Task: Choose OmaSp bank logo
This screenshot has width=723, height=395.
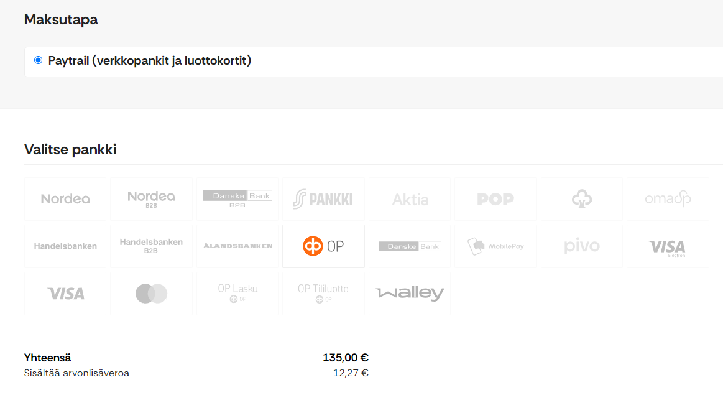Action: click(x=668, y=199)
